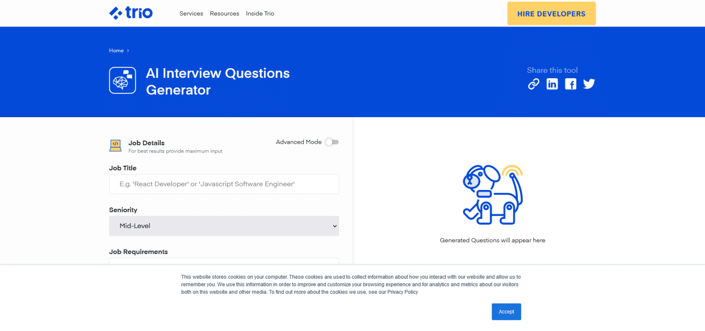Share this tool on Twitter
Image resolution: width=705 pixels, height=331 pixels.
589,84
